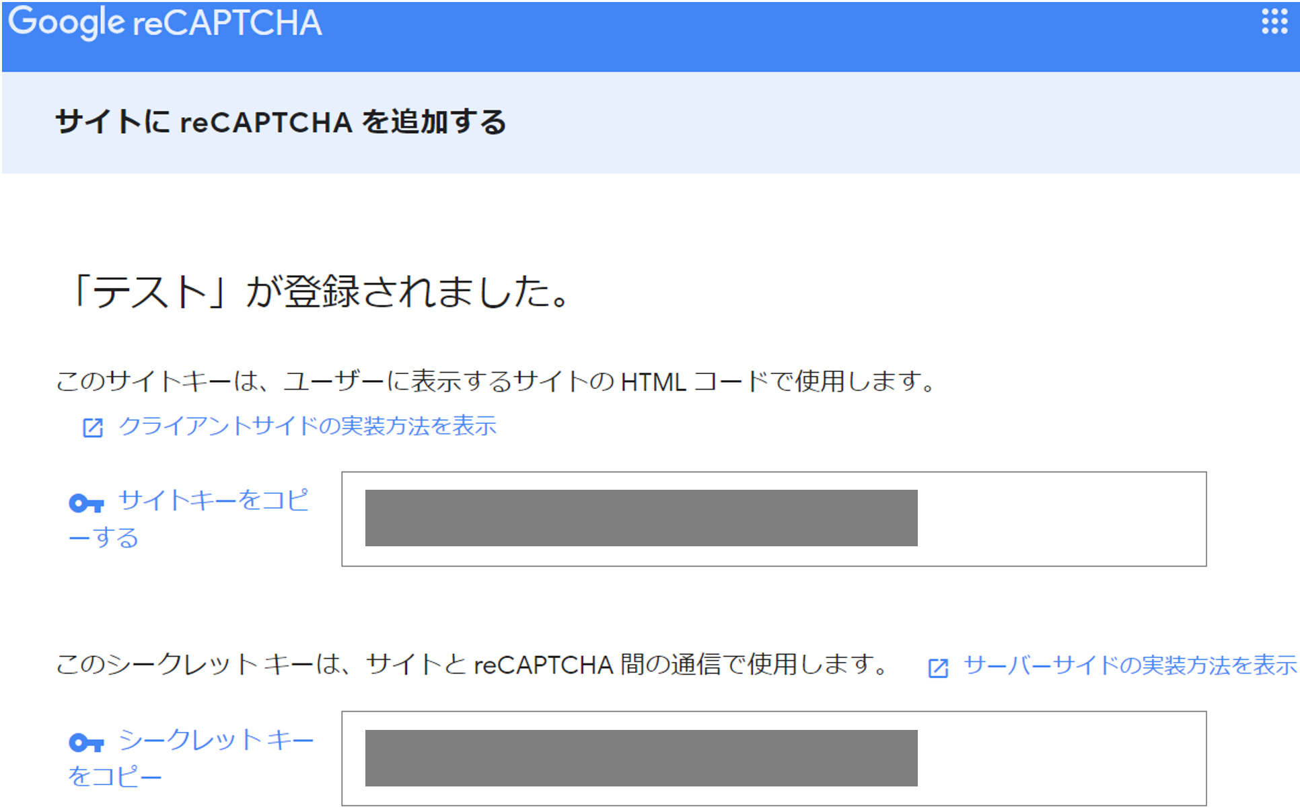Screen dimensions: 1300x812
Task: Open クライアントサイドの実装方法を表示 link
Action: (x=308, y=426)
